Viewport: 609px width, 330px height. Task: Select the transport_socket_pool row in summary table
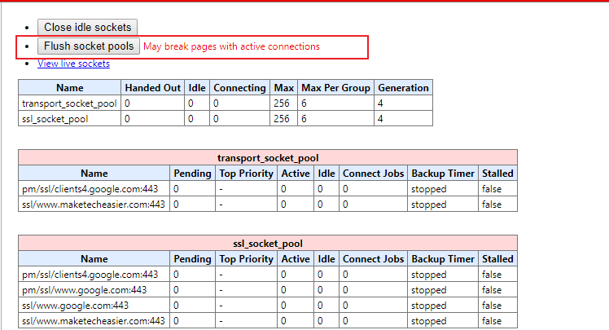coord(226,103)
